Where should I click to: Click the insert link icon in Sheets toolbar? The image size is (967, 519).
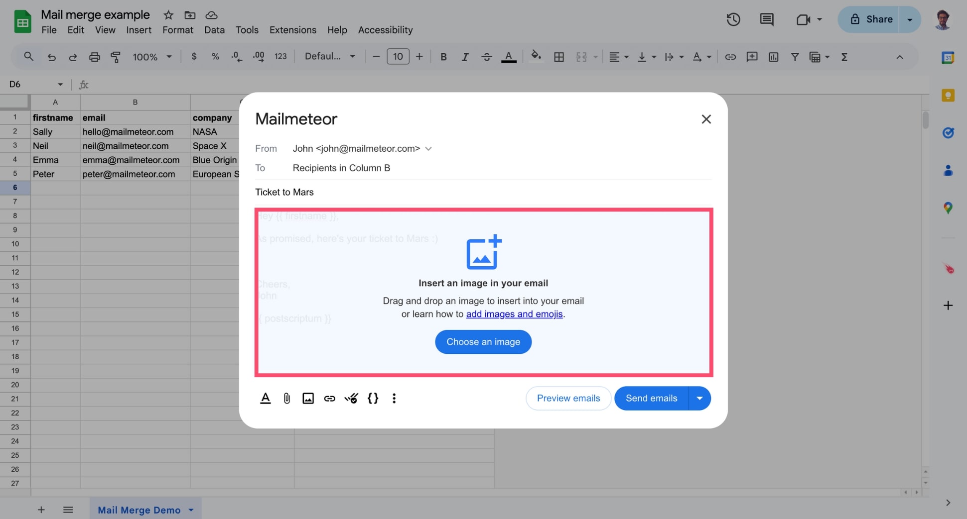[x=730, y=57]
